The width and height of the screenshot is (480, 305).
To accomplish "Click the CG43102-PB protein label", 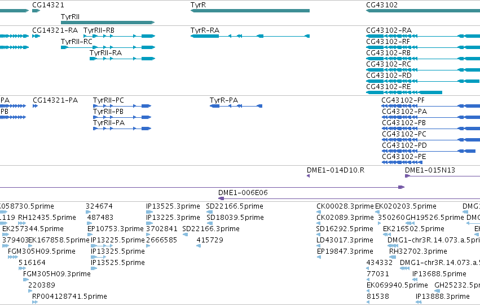I will pos(403,123).
